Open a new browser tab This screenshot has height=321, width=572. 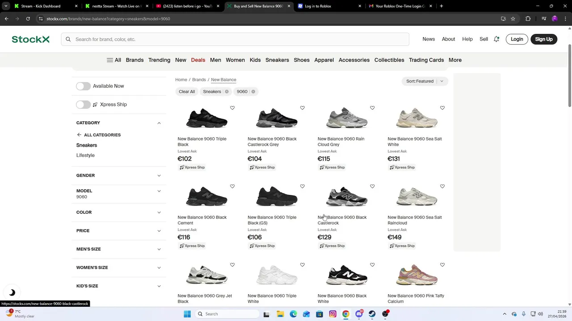point(442,6)
